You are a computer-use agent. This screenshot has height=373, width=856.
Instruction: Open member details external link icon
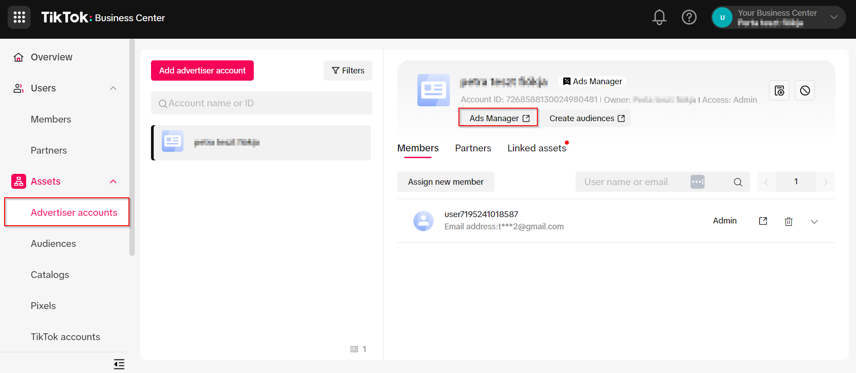[x=763, y=221]
